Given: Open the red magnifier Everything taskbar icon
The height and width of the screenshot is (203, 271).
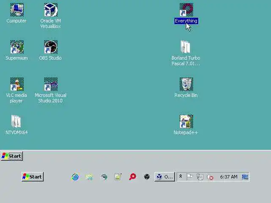Looking at the screenshot, I should pos(133,177).
